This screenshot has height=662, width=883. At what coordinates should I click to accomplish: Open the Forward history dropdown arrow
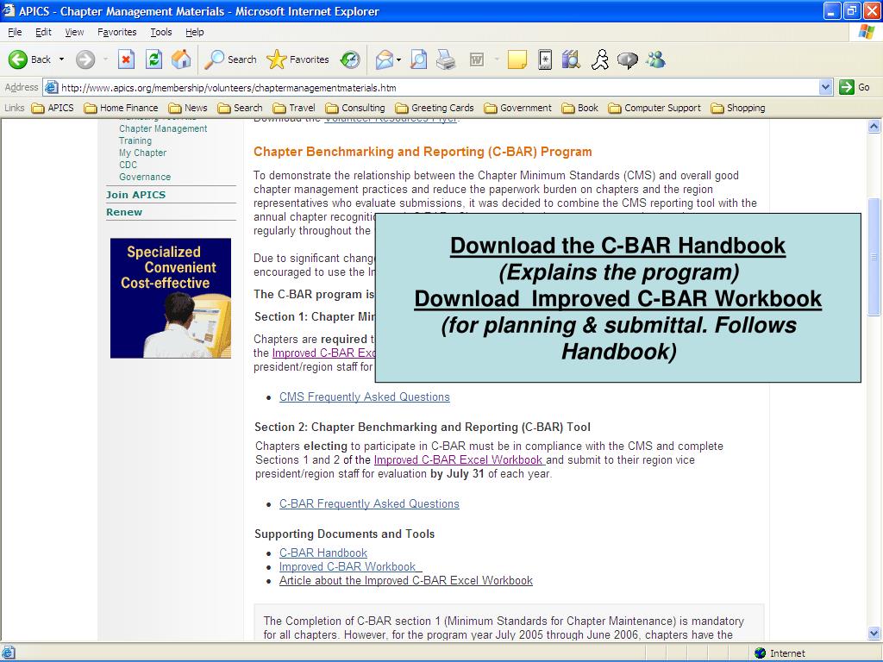[x=105, y=59]
